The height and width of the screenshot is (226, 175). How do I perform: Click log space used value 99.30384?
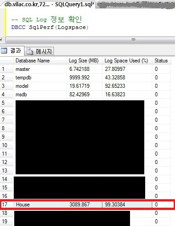115,205
